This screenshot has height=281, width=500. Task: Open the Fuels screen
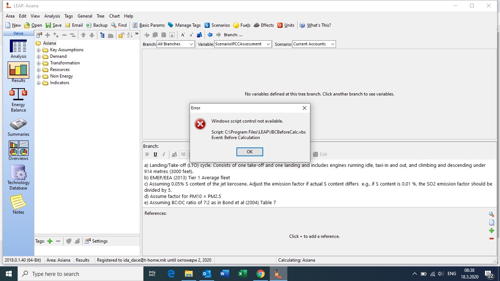point(242,25)
